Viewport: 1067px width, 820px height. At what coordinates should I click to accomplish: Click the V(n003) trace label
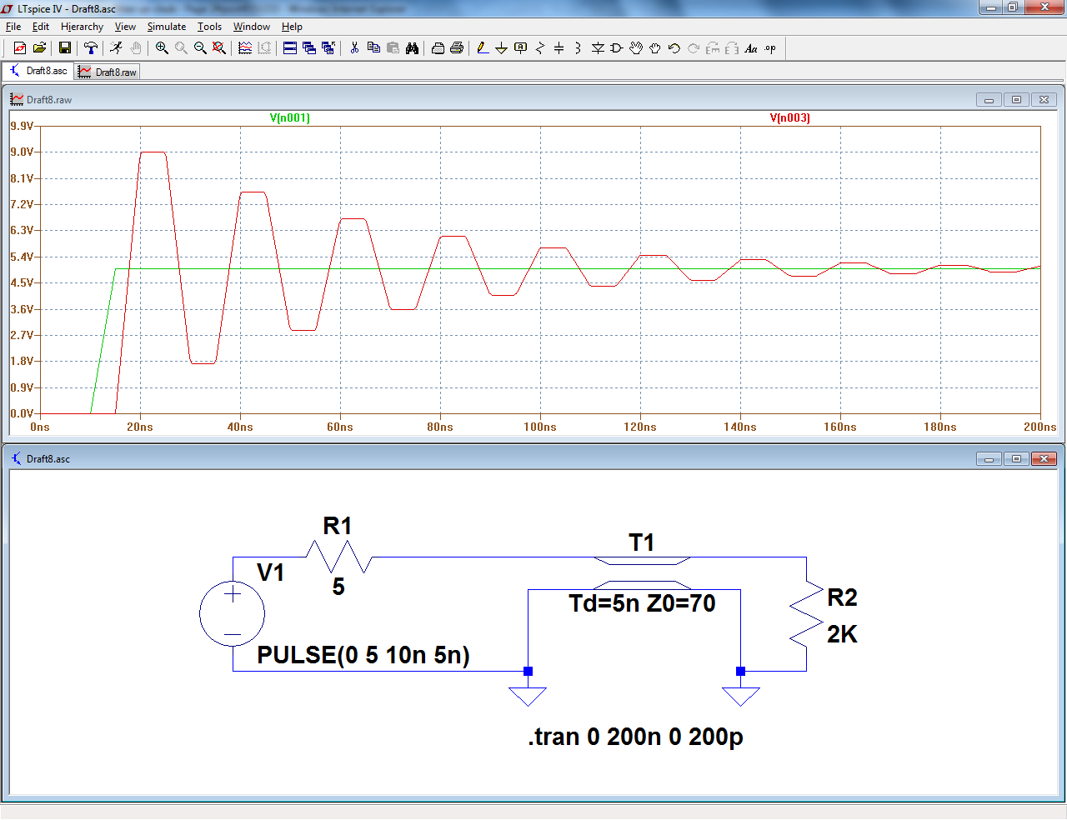(x=790, y=117)
